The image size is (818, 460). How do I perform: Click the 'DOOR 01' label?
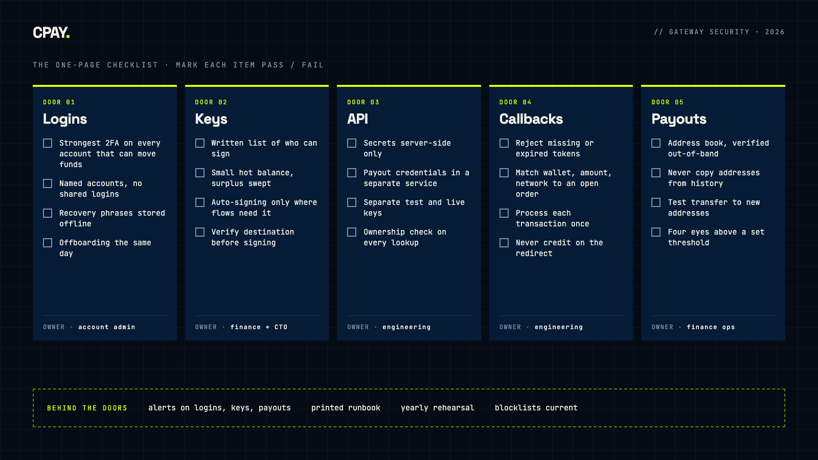(x=59, y=102)
